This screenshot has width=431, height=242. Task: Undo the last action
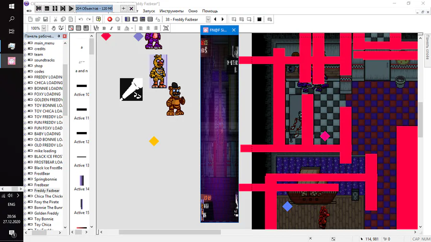click(x=80, y=19)
